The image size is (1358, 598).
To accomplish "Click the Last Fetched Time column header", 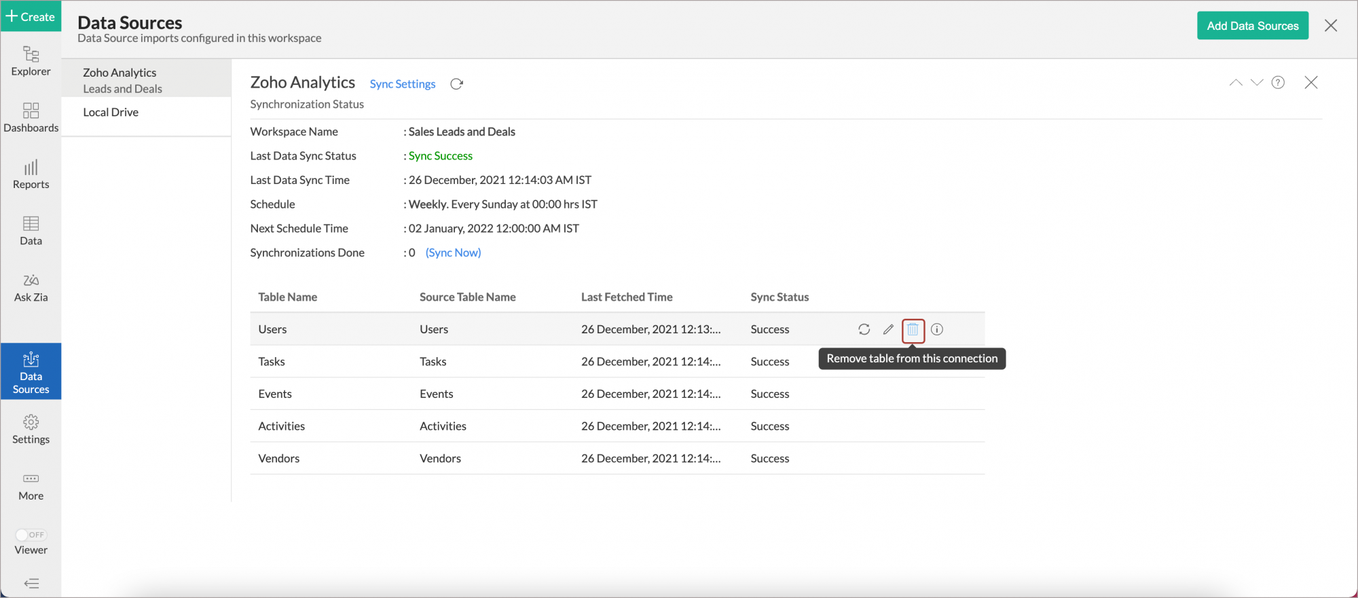I will 627,297.
